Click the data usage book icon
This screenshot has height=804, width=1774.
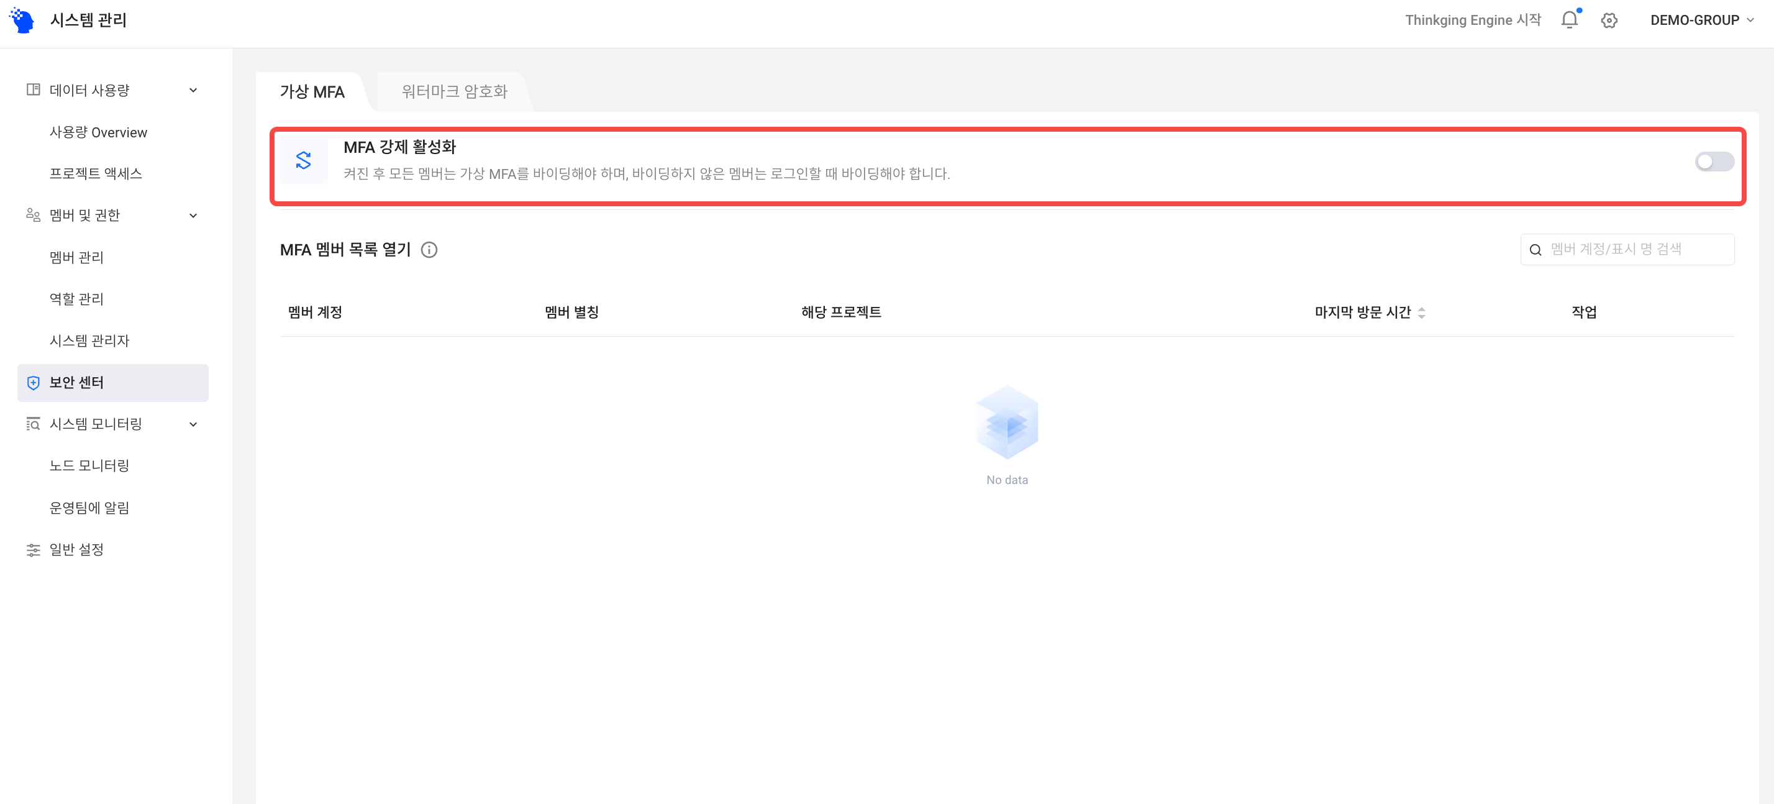click(33, 89)
